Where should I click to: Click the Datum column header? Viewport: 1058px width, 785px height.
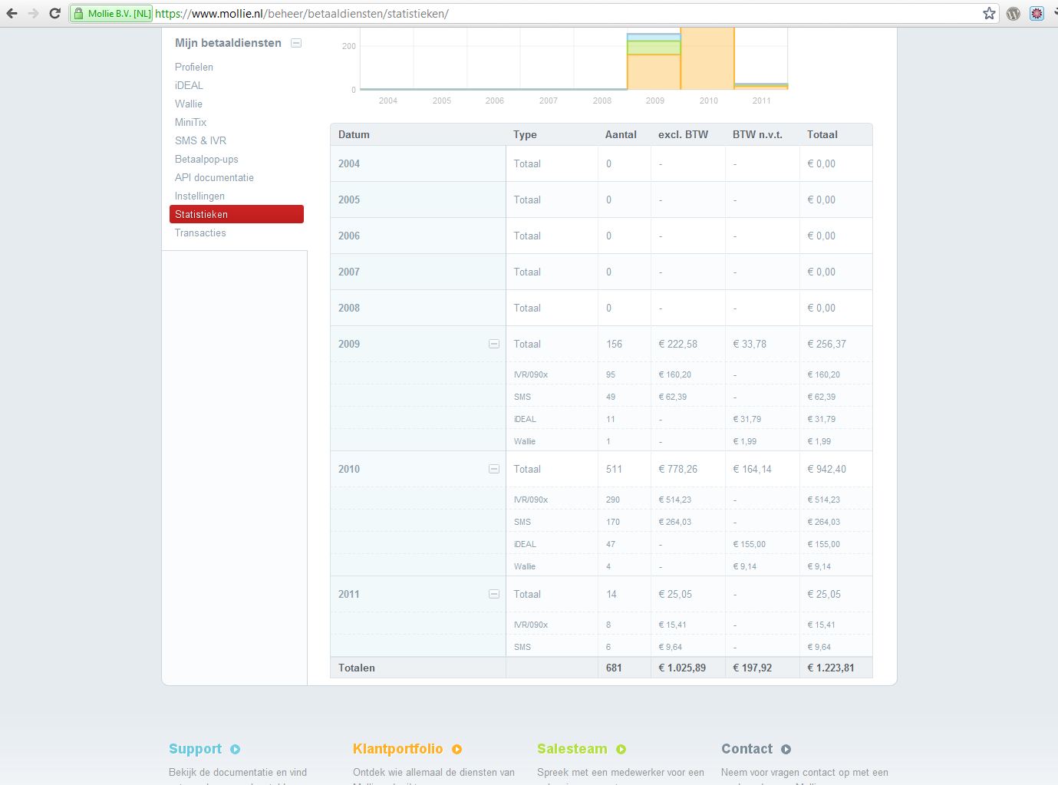click(354, 134)
